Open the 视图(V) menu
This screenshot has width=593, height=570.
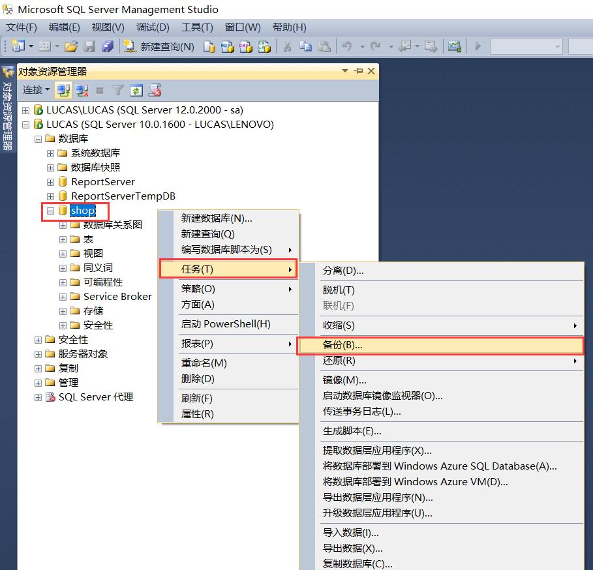tap(108, 27)
